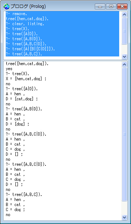
Task: Minimize the Prolog window
Action: pyautogui.click(x=100, y=6)
